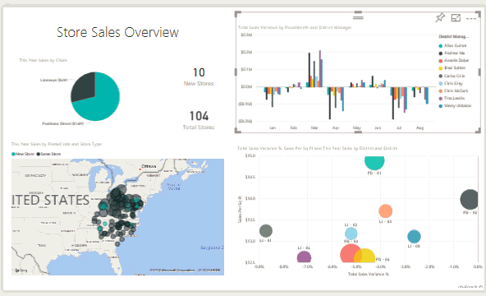Click the bottom resize handle of chart

358,132
